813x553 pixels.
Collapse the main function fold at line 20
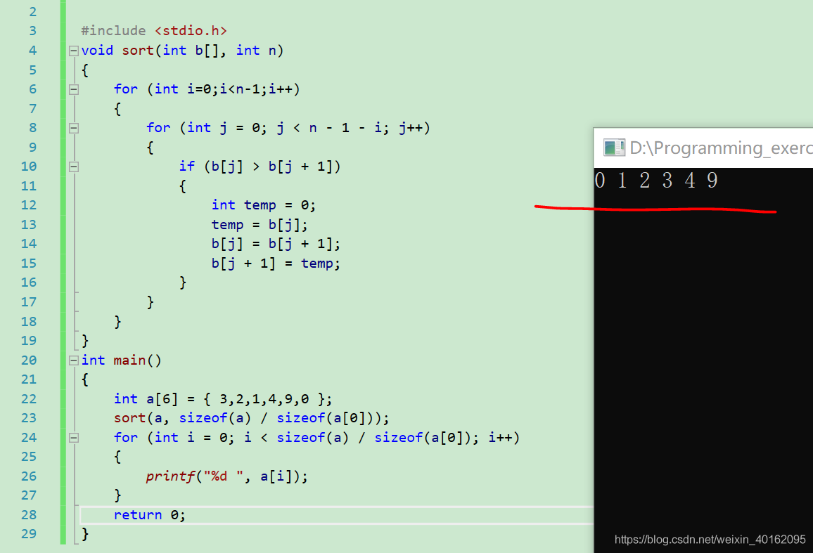click(74, 360)
